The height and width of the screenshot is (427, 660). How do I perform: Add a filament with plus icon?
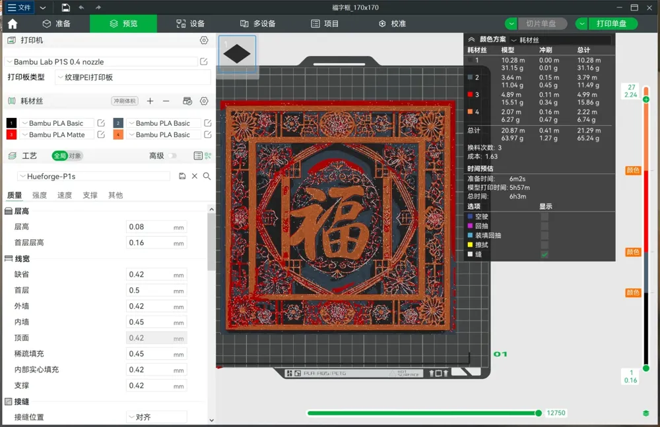point(150,101)
